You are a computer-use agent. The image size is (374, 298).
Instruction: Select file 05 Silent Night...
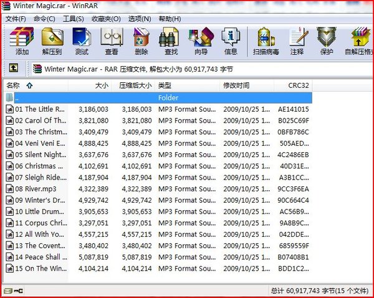158,155
